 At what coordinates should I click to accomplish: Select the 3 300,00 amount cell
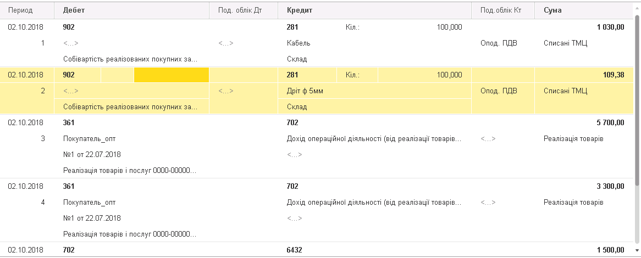click(x=610, y=186)
